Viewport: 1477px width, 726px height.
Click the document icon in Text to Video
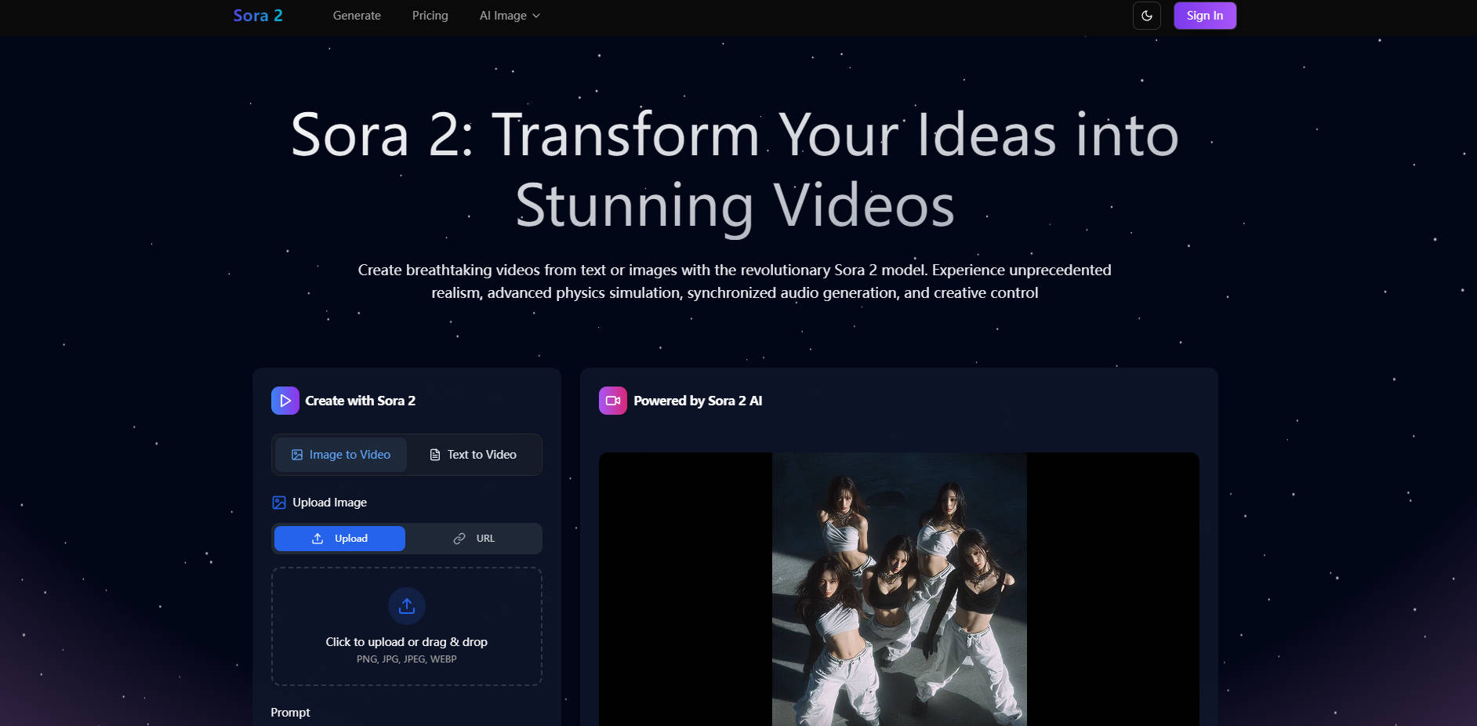pos(435,455)
